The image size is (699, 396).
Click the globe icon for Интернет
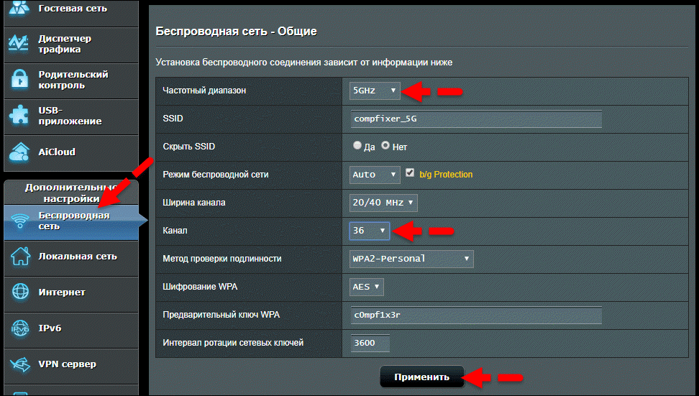coord(21,292)
